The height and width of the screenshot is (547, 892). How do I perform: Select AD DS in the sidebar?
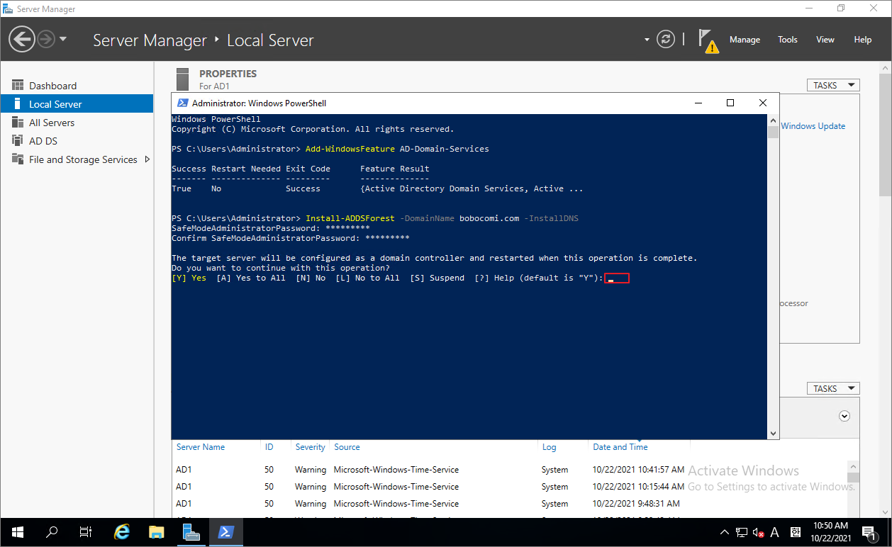(x=77, y=141)
